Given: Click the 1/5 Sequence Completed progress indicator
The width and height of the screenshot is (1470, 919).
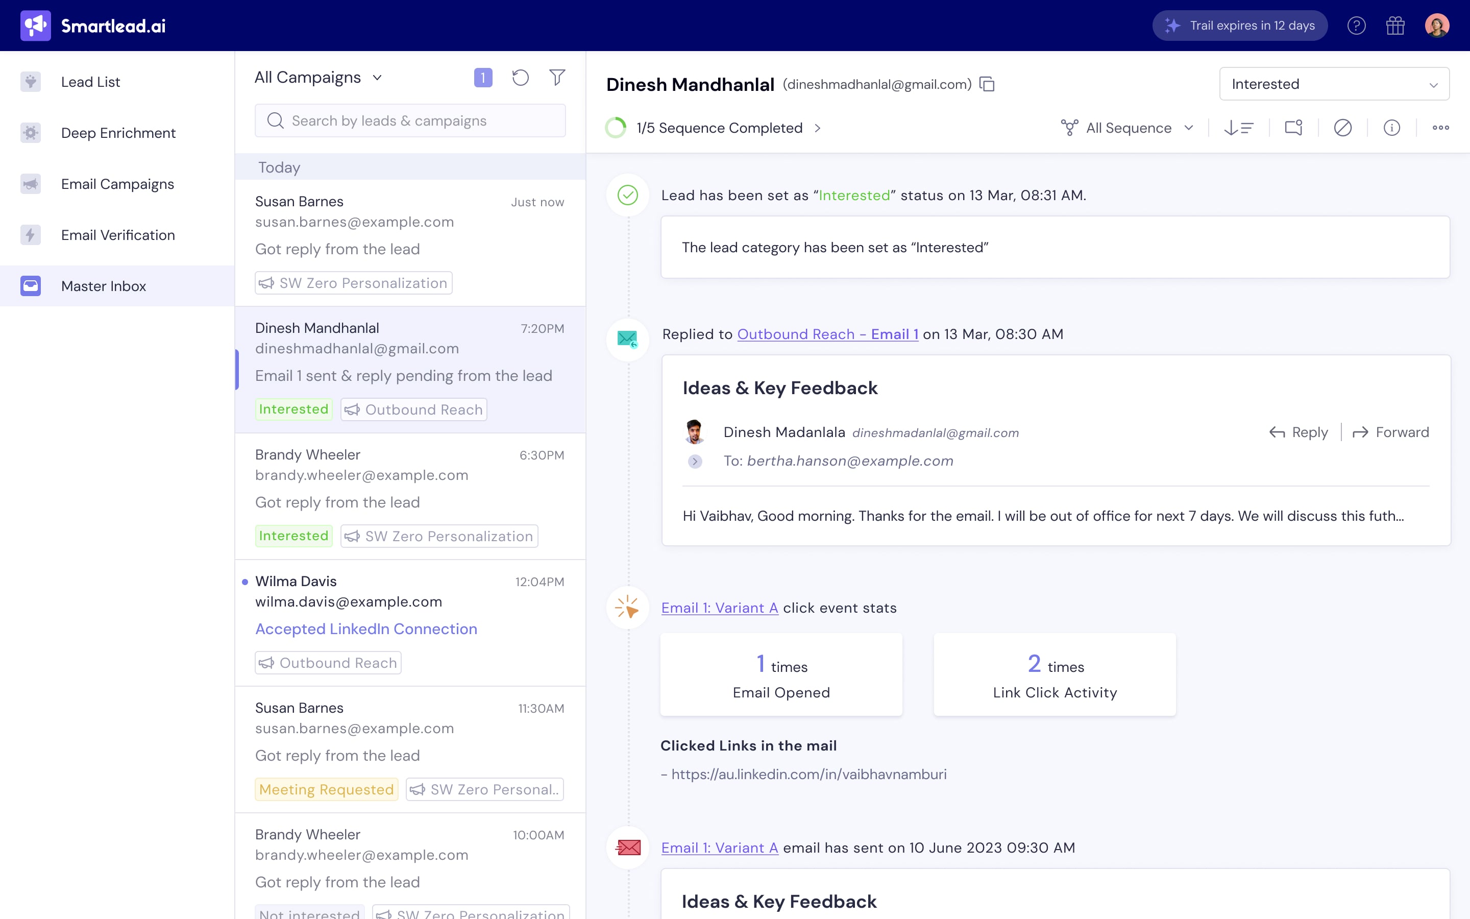Looking at the screenshot, I should [719, 128].
